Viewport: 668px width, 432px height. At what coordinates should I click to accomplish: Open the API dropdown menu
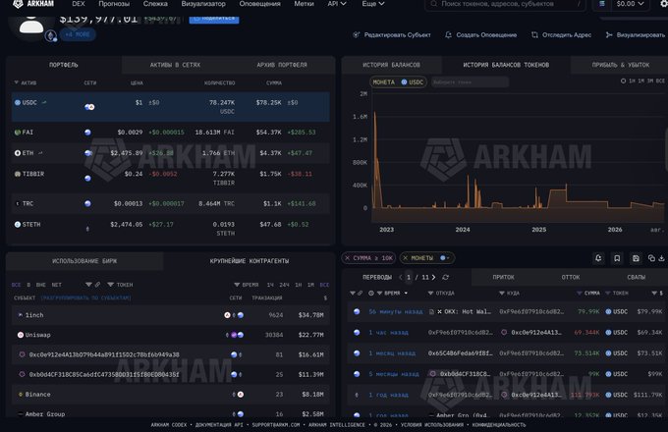[337, 4]
